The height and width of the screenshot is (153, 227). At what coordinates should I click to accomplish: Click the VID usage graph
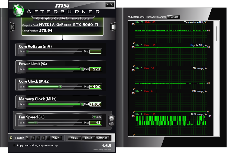pos(171,102)
